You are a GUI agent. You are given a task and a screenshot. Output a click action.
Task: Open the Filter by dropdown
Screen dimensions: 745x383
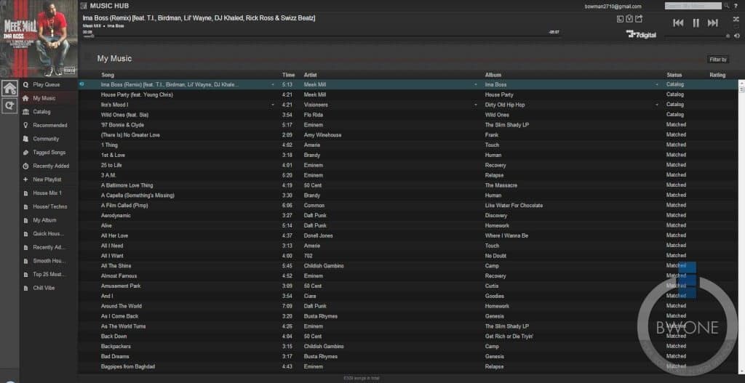717,60
